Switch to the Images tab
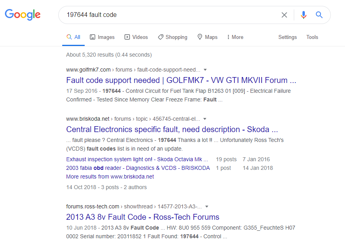This screenshot has width=345, height=241. point(102,37)
